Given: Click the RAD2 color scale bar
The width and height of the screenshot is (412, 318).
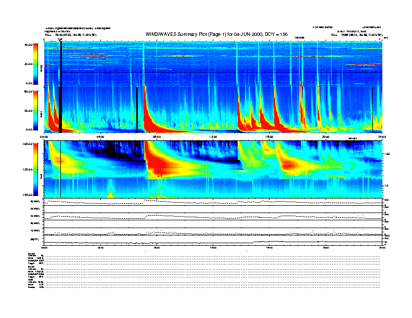Looking at the screenshot, I should 35,64.
